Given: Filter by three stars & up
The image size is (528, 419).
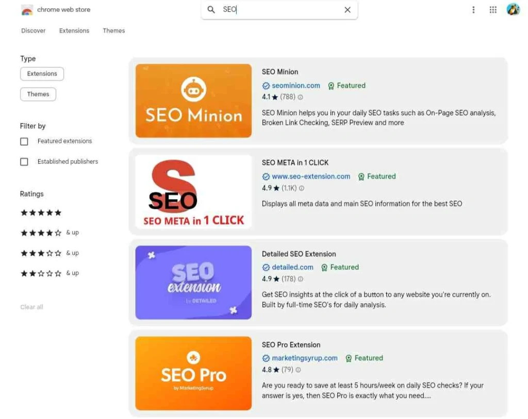Looking at the screenshot, I should click(x=49, y=253).
